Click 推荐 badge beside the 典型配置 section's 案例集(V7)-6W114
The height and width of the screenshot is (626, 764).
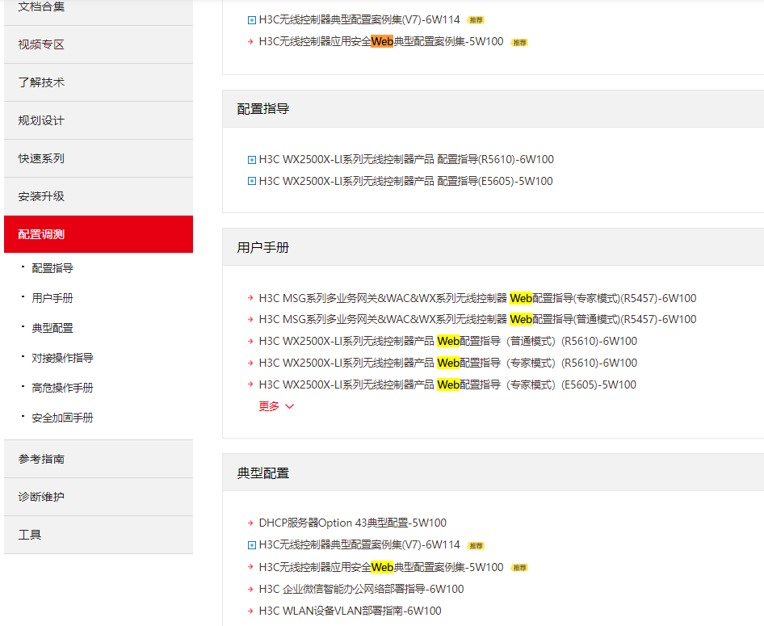click(x=476, y=546)
